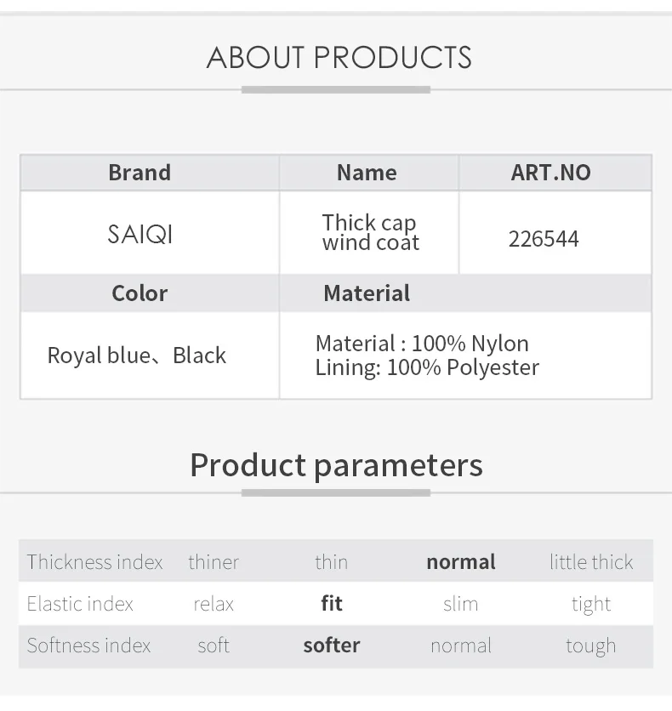Click the ABOUT PRODUCTS heading
The height and width of the screenshot is (711, 672).
tap(339, 58)
